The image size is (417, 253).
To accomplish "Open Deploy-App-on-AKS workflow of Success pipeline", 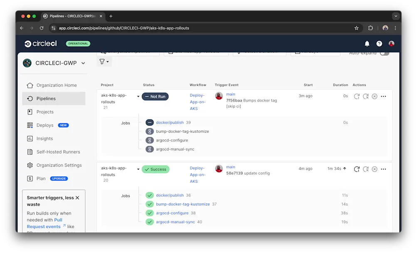I will pyautogui.click(x=197, y=174).
